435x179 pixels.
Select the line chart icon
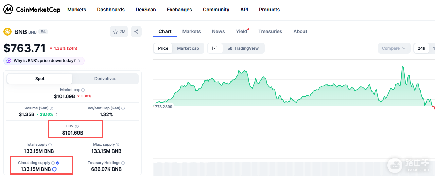click(215, 48)
